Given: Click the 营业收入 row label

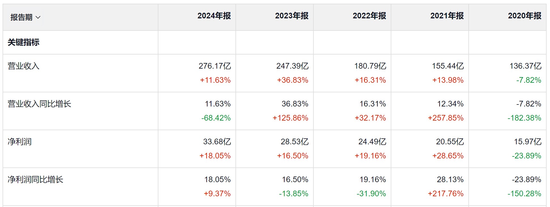Looking at the screenshot, I should pyautogui.click(x=24, y=66).
